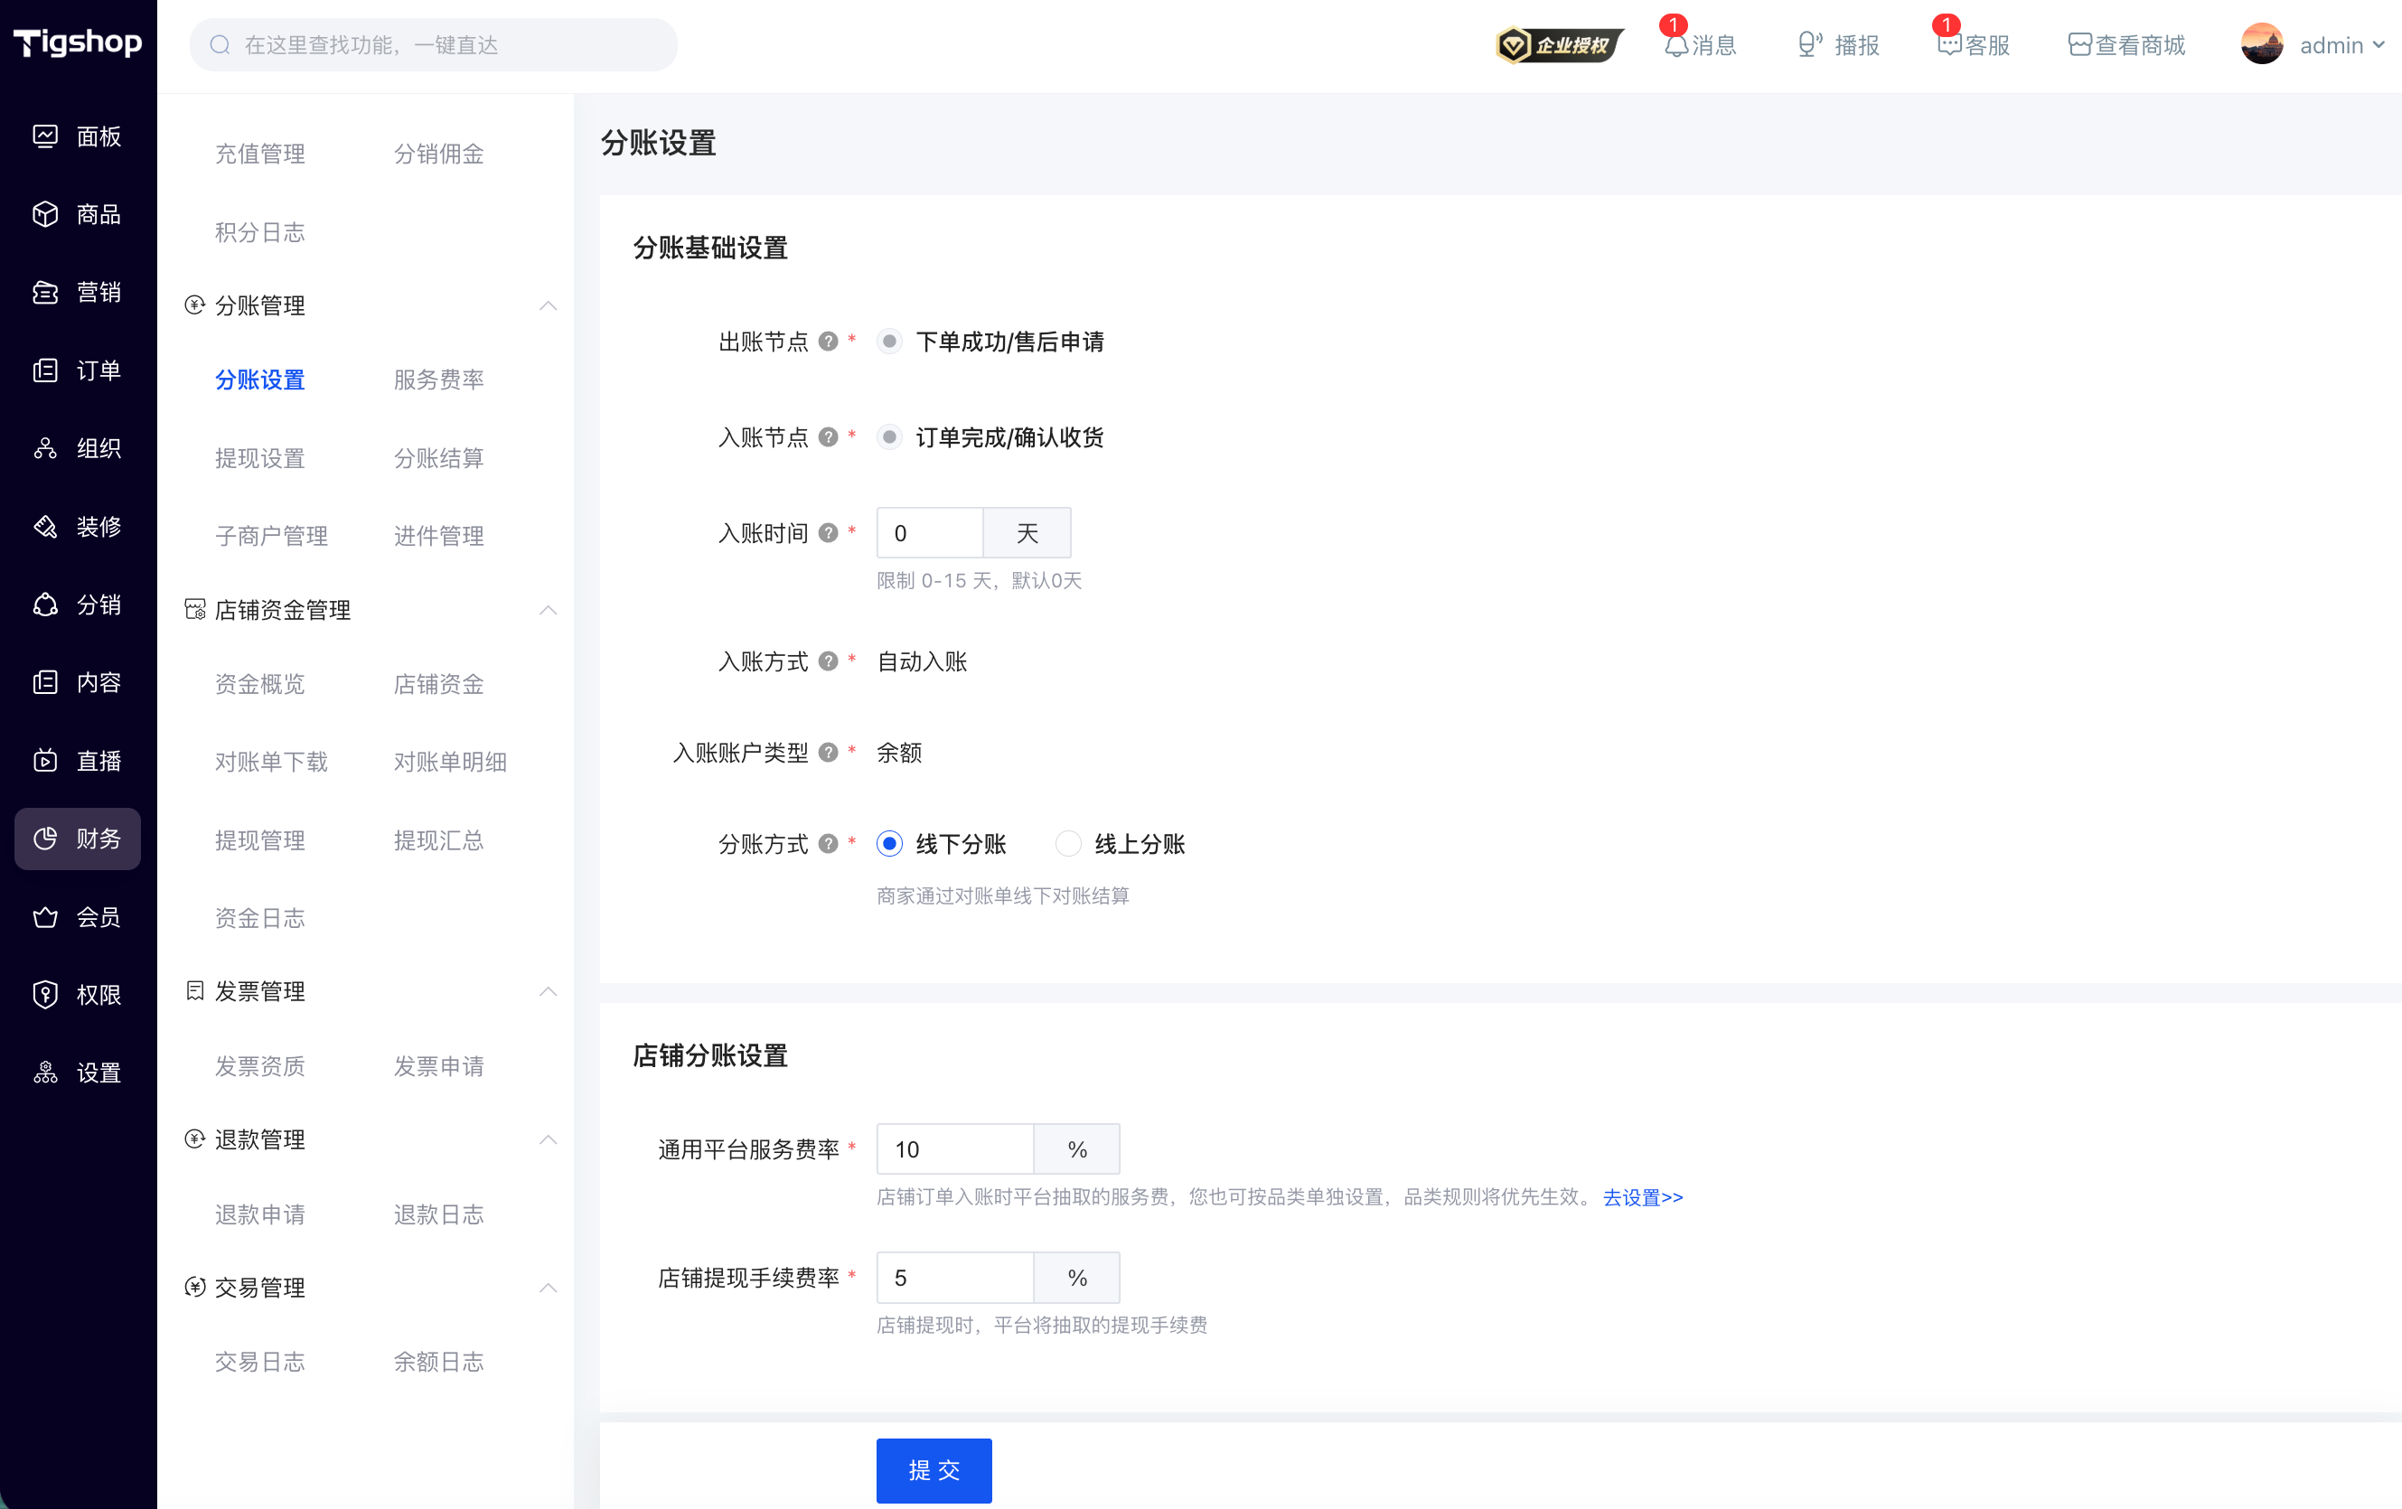Screen dimensions: 2402x1509
Task: Click help icon beside 分账方式
Action: pos(828,844)
